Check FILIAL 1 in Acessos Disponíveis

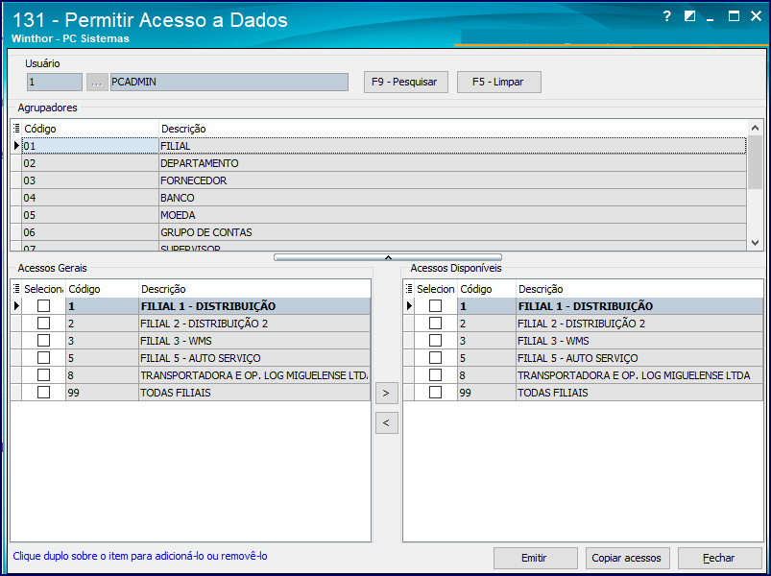click(435, 306)
